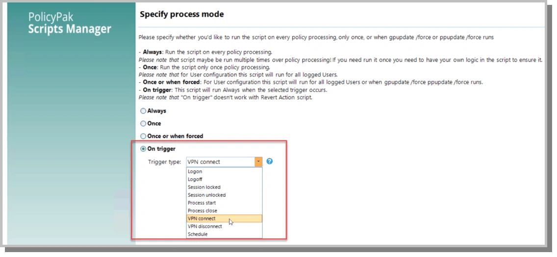557x257 pixels.
Task: Pick Session locked trigger
Action: click(x=224, y=187)
